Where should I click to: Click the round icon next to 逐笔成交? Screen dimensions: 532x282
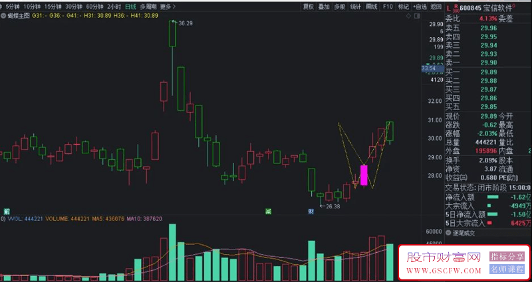pyautogui.click(x=448, y=233)
